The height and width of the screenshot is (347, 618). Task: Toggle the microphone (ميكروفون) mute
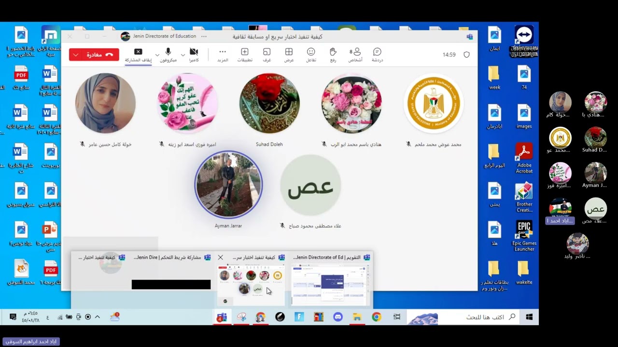point(169,55)
